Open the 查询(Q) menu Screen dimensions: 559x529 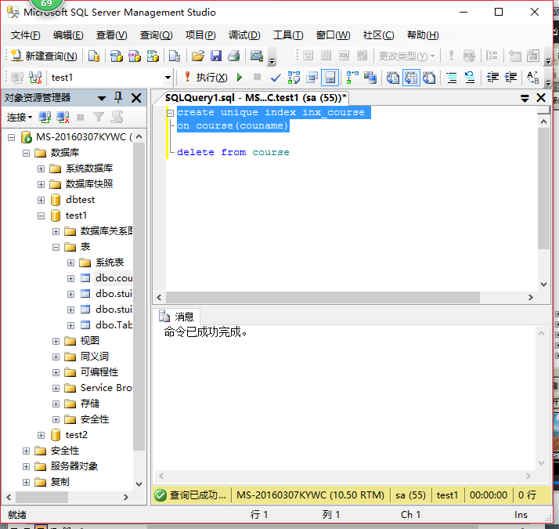tap(156, 35)
